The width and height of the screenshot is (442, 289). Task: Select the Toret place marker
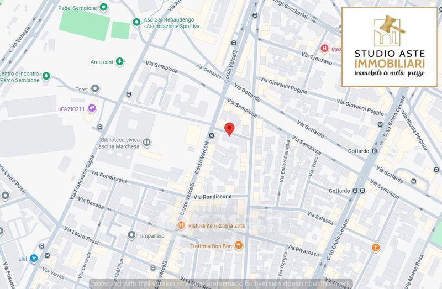coord(95,88)
